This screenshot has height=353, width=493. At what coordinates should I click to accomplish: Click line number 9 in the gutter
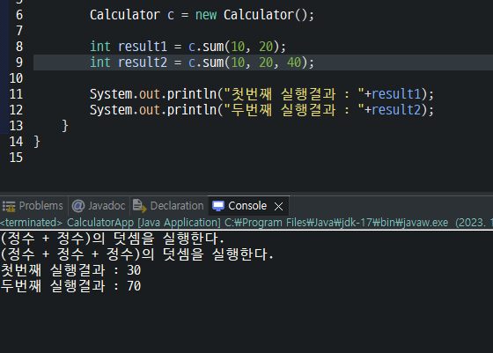coord(19,63)
